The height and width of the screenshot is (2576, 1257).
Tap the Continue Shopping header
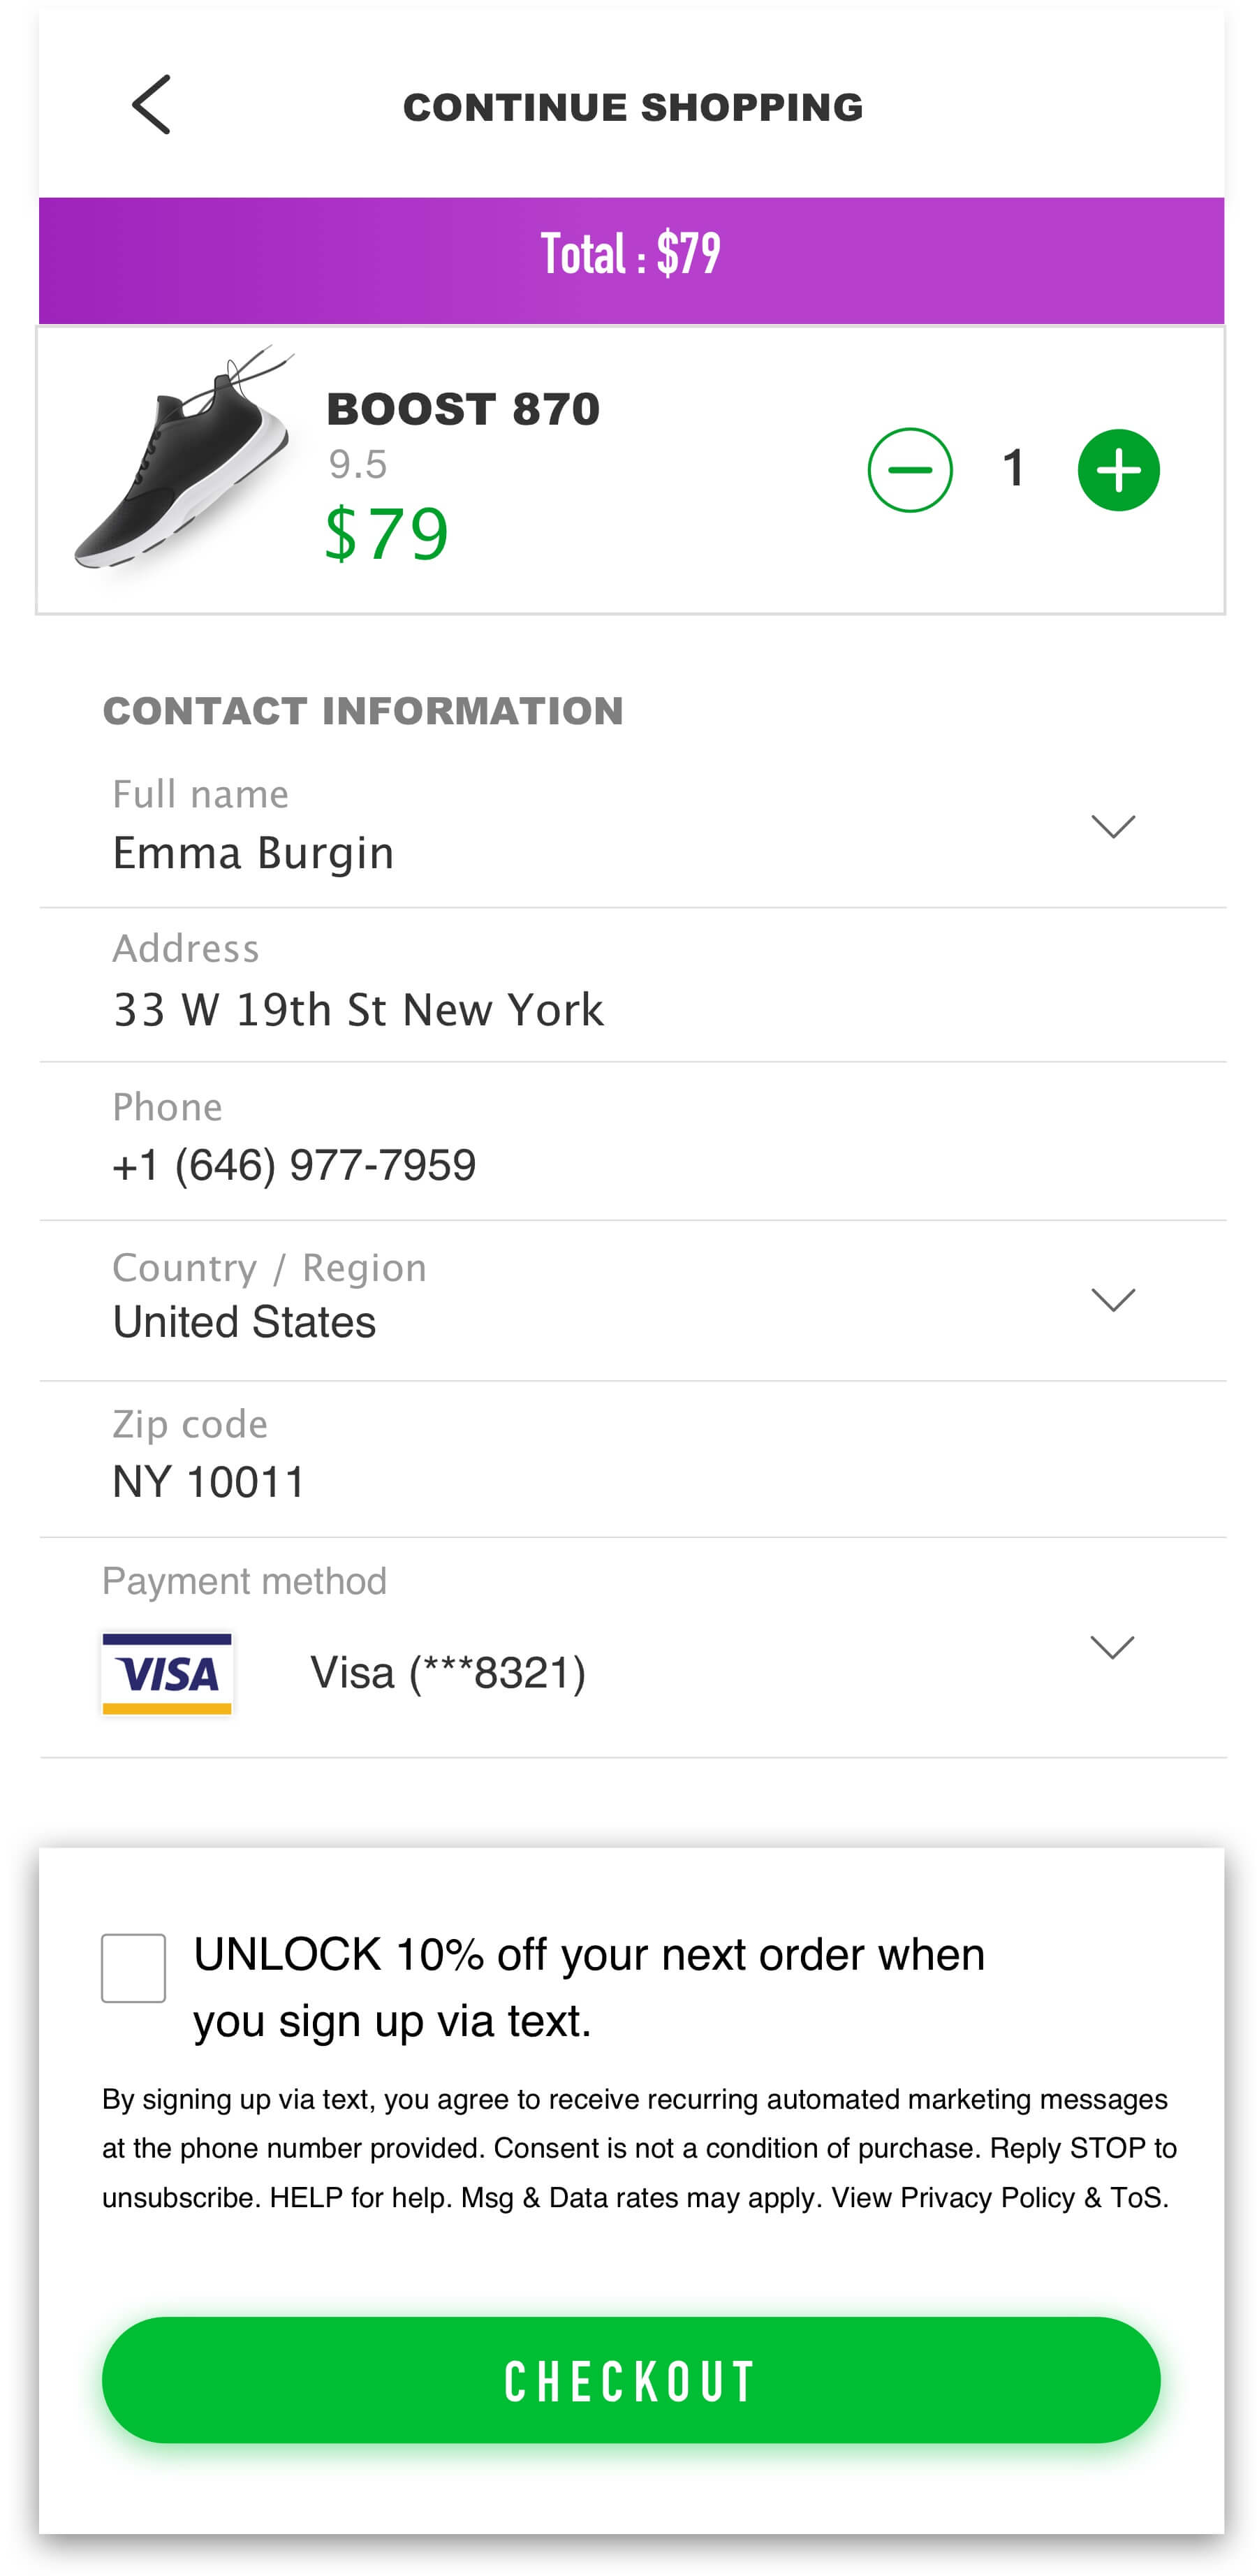point(632,108)
